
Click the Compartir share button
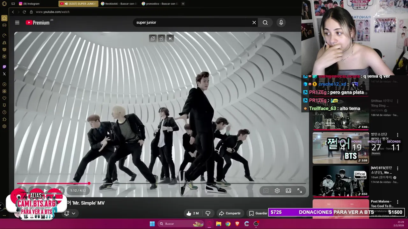coord(230,213)
